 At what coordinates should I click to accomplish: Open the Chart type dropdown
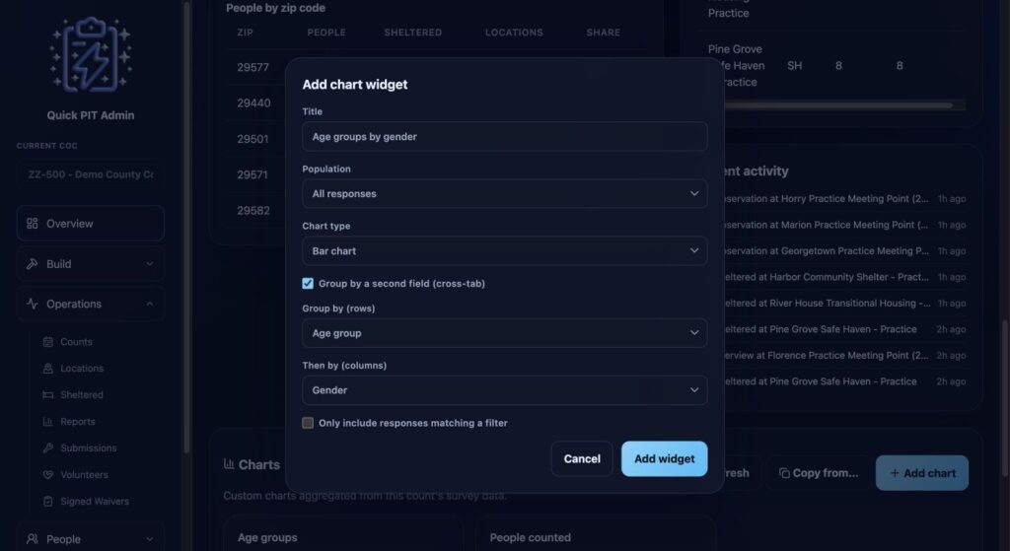pos(504,251)
